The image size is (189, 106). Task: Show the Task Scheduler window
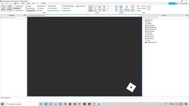click(x=52, y=8)
